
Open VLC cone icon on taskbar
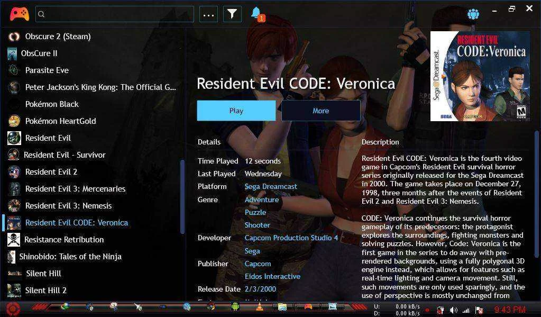click(260, 306)
